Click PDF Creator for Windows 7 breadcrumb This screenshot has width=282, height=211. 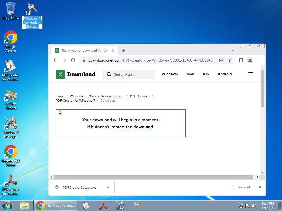click(x=75, y=101)
